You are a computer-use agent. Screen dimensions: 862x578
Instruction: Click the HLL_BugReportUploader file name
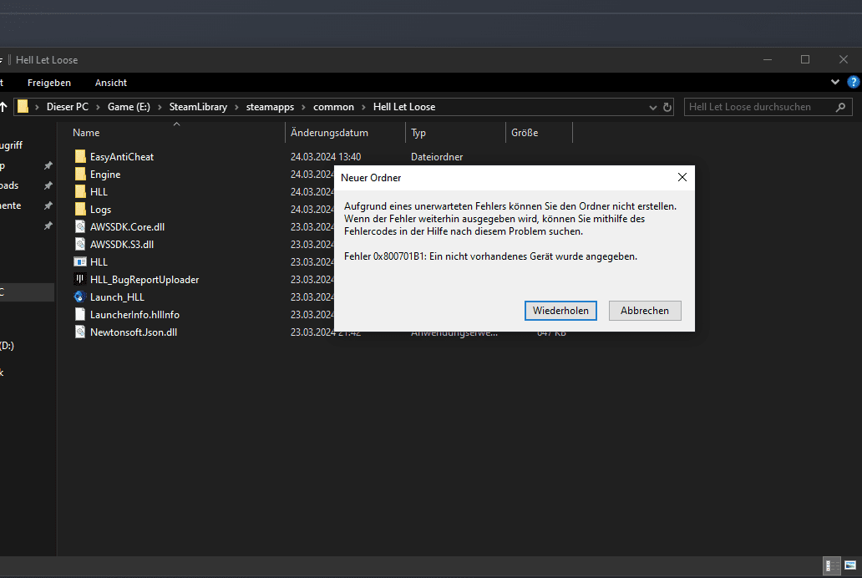tap(145, 279)
